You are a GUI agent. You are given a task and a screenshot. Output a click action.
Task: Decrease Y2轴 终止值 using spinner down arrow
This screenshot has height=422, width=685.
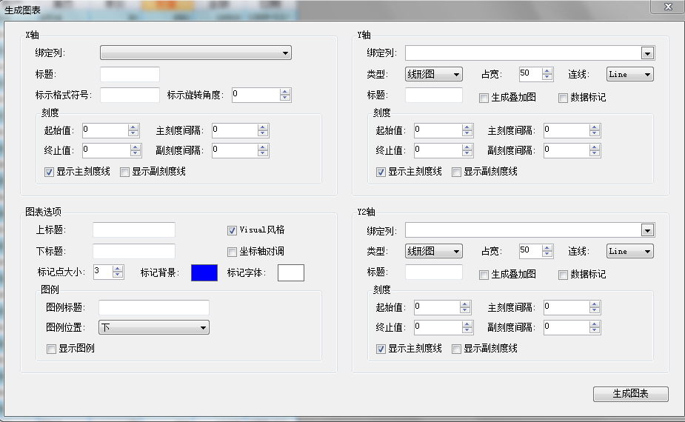click(x=465, y=330)
